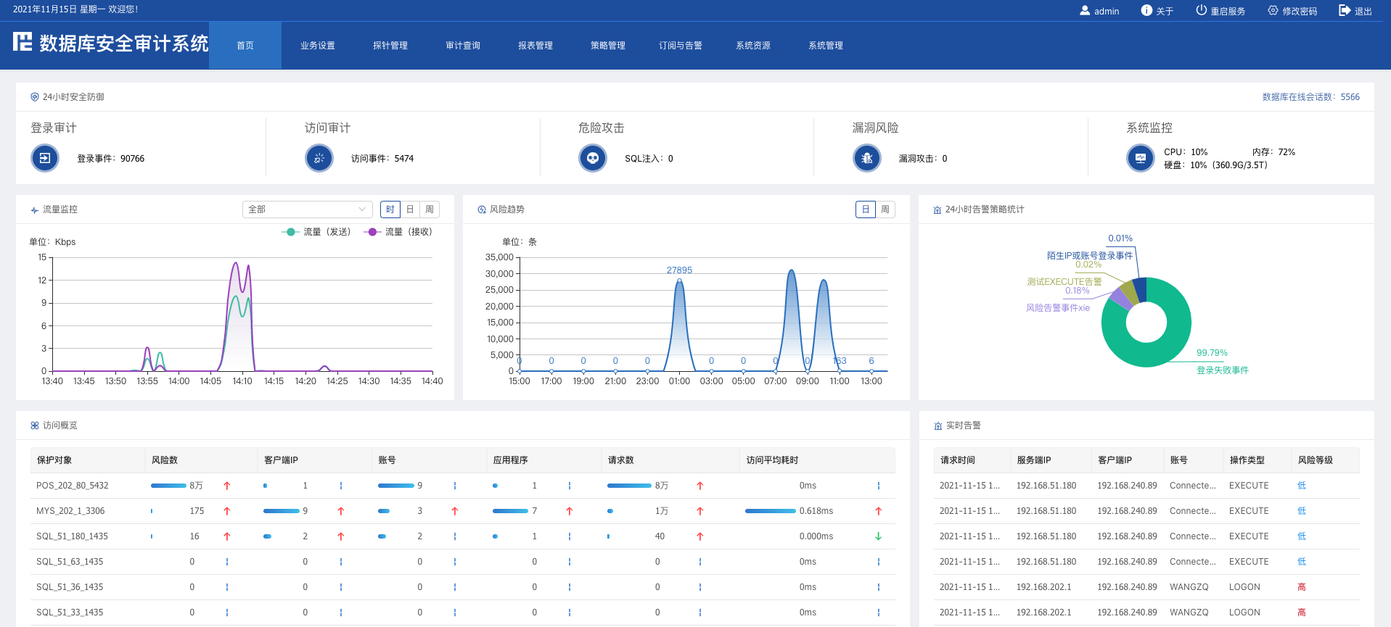Click the 访问审计 round icon
Viewport: 1391px width, 627px height.
(319, 158)
